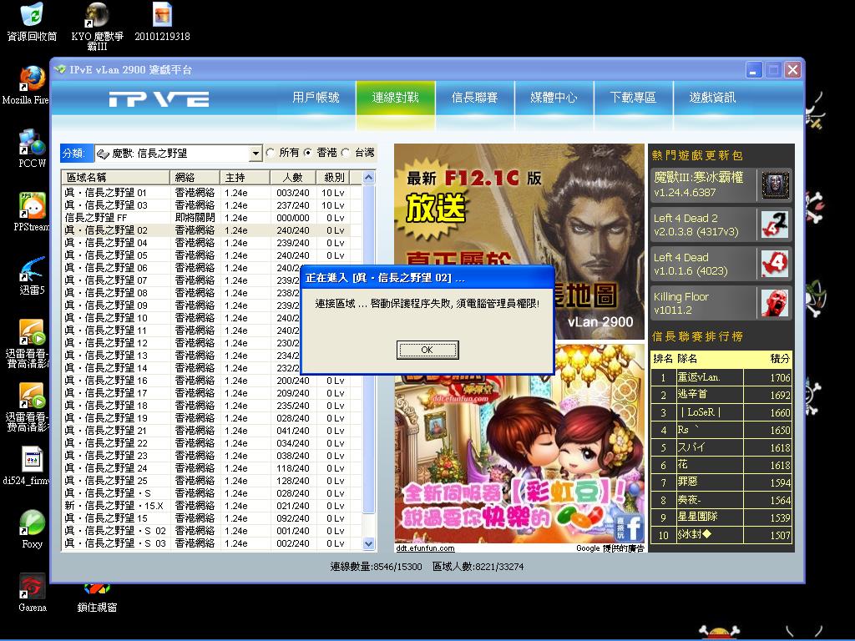
Task: Click the Killing Floor game icon
Action: [775, 303]
